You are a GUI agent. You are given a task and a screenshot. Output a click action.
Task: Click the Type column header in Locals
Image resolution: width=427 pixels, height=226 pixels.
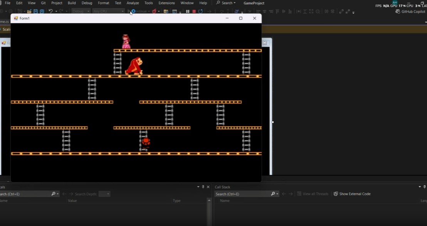click(177, 201)
